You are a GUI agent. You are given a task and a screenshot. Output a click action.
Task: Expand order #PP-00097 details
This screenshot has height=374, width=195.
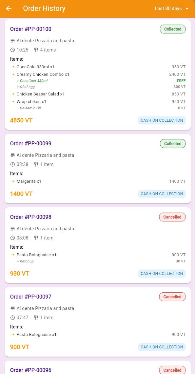(x=30, y=297)
